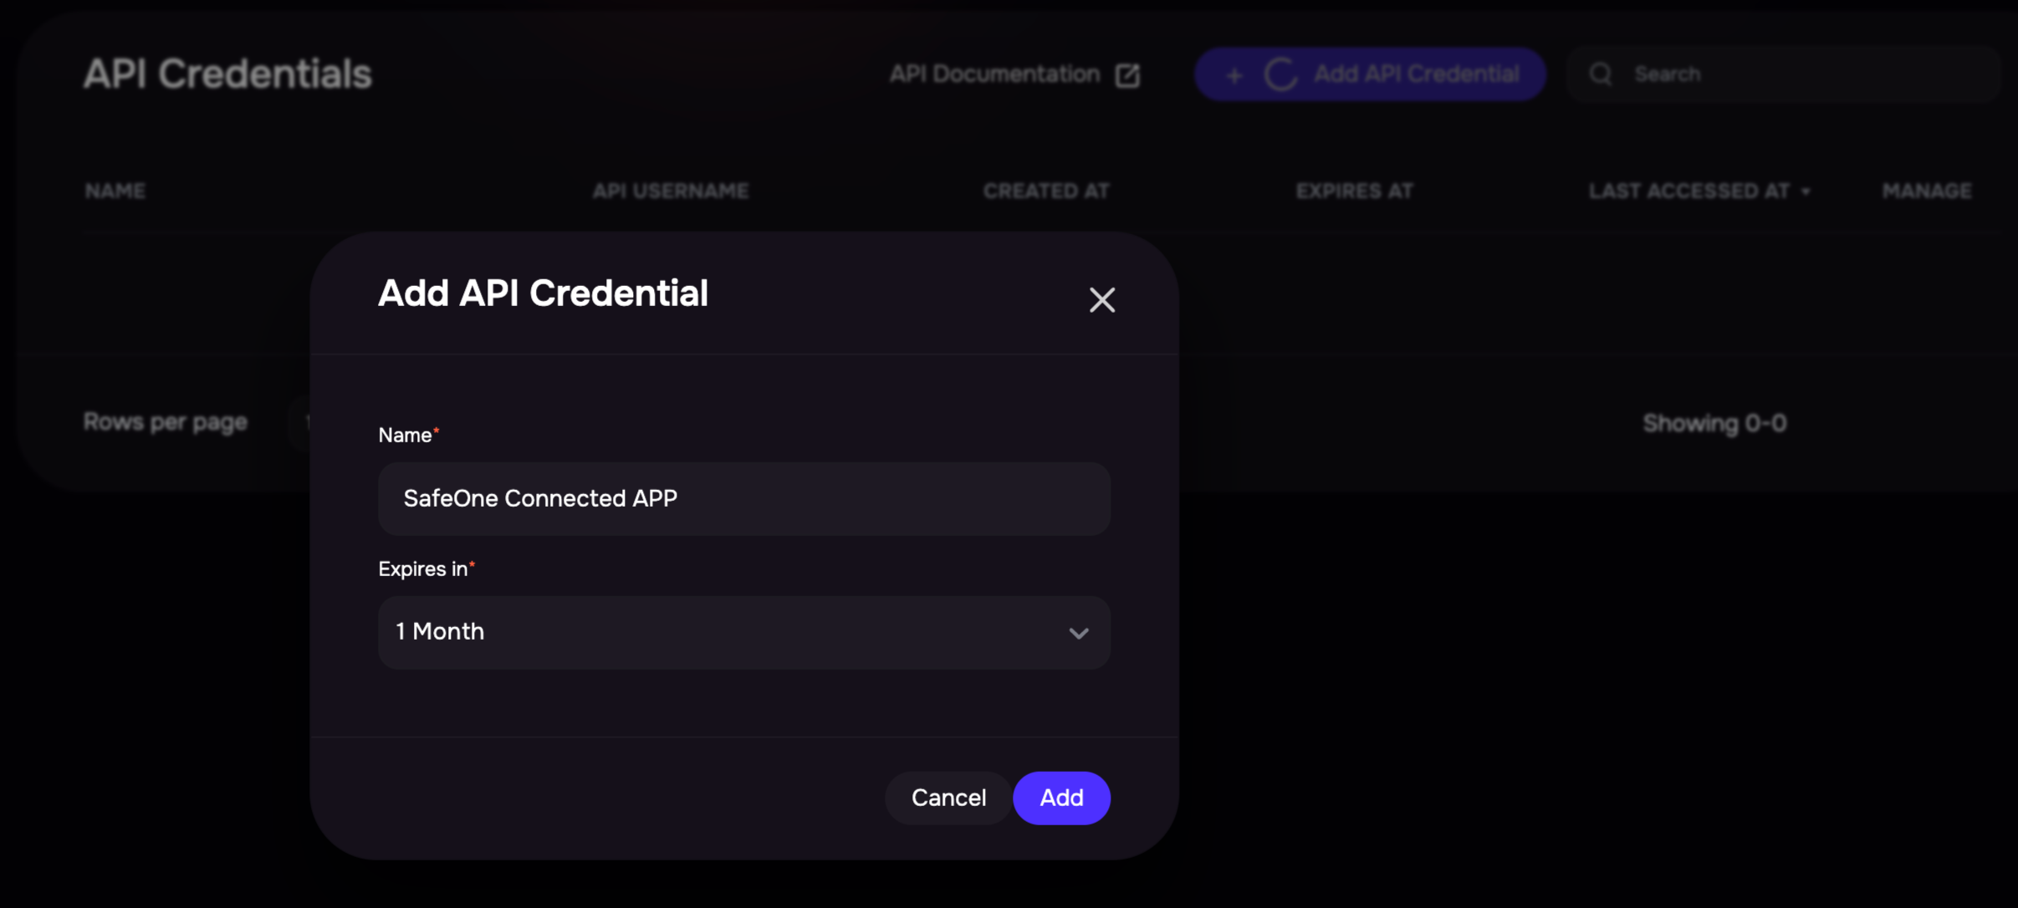Click the sort arrow next to Last Accessed At
The width and height of the screenshot is (2018, 908).
[x=1806, y=191]
